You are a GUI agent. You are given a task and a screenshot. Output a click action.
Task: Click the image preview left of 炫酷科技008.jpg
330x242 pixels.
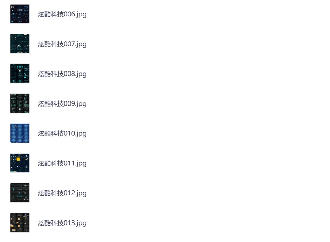point(20,74)
